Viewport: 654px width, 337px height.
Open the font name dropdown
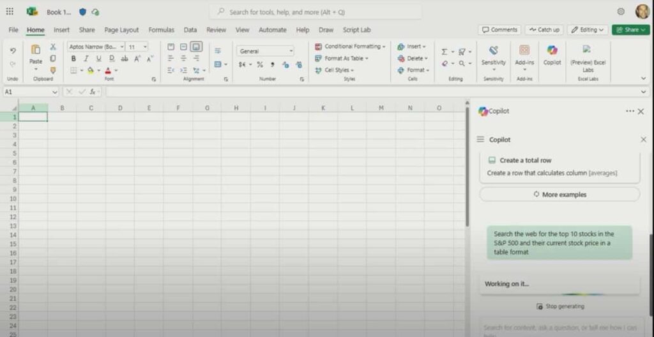coord(122,47)
